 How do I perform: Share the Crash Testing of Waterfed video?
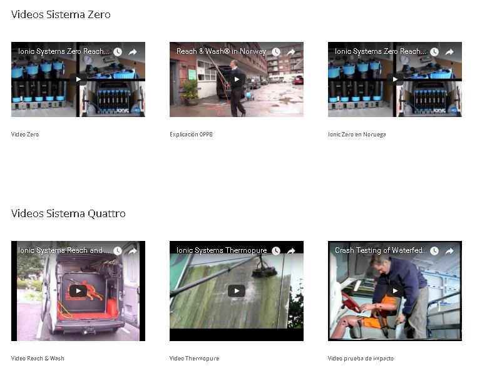(449, 251)
